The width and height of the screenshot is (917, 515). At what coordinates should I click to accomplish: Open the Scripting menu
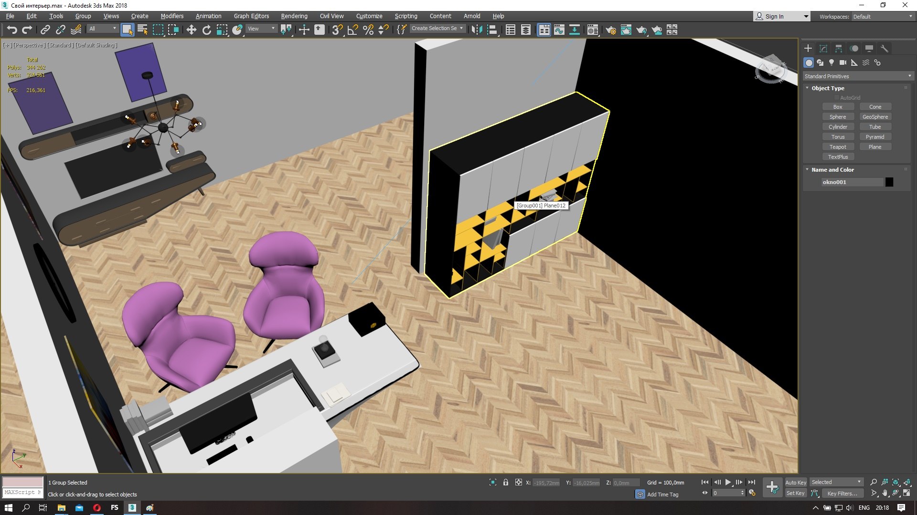point(406,16)
